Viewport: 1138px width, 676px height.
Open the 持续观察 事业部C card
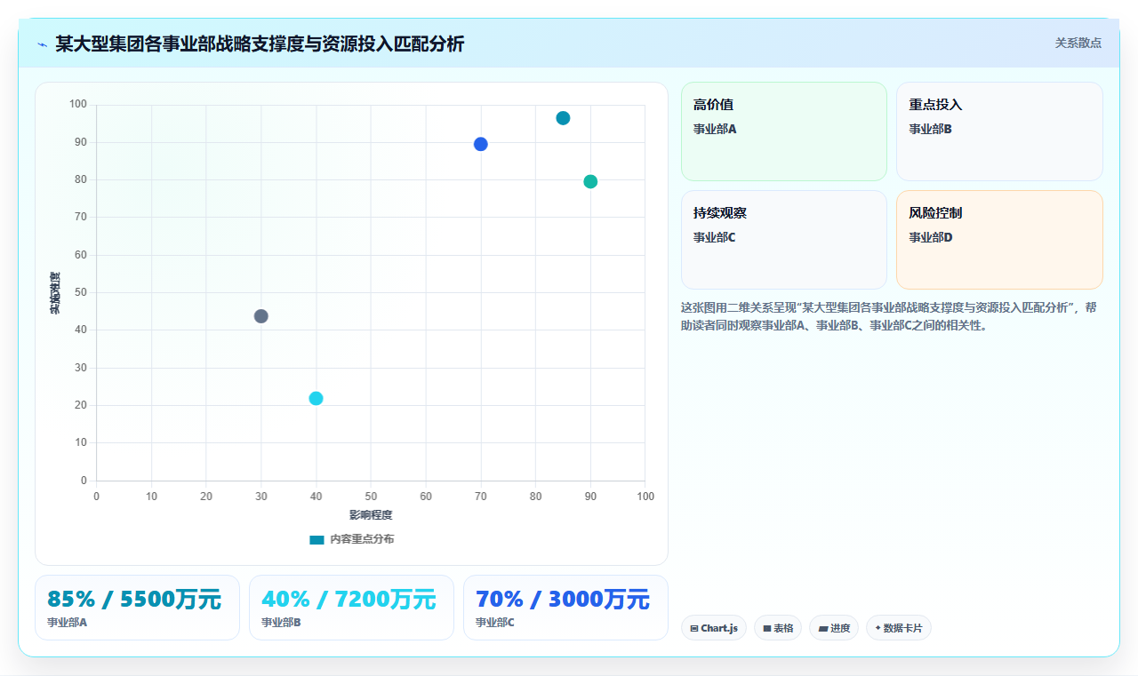pyautogui.click(x=784, y=240)
